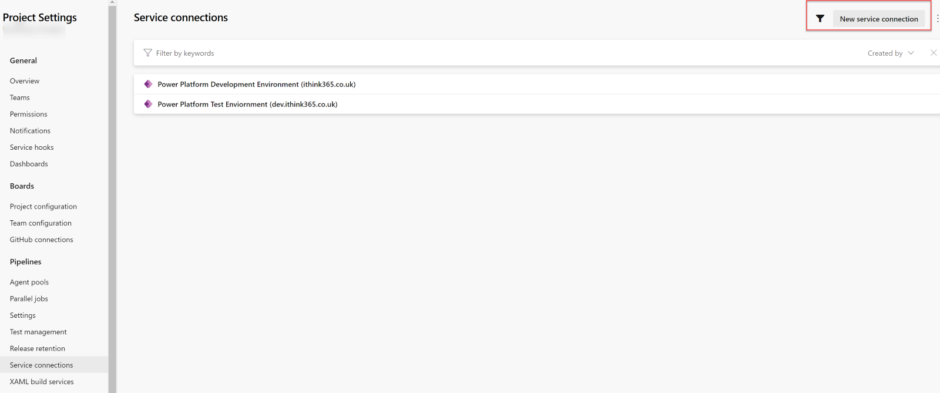Viewport: 940px width, 393px height.
Task: Open Power Platform Development Environment connection
Action: click(256, 84)
